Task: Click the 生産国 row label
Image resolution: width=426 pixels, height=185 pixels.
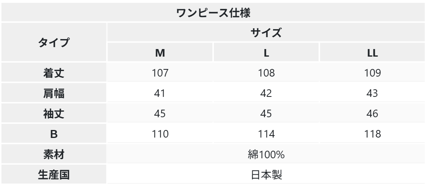Action: [x=54, y=174]
